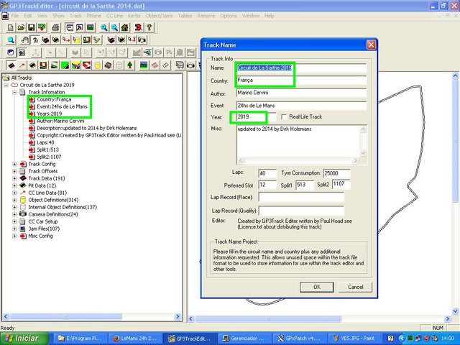This screenshot has height=345, width=460.
Task: Click the Zoom In magnifier icon
Action: point(103,27)
